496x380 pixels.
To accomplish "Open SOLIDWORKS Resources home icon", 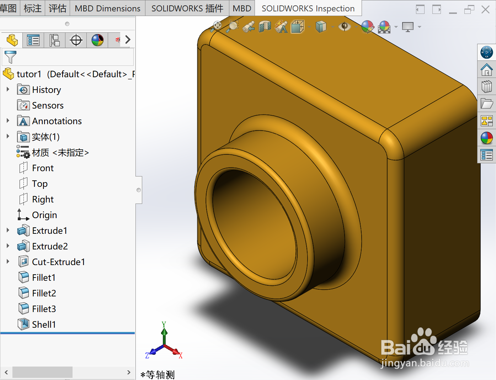I will [486, 69].
